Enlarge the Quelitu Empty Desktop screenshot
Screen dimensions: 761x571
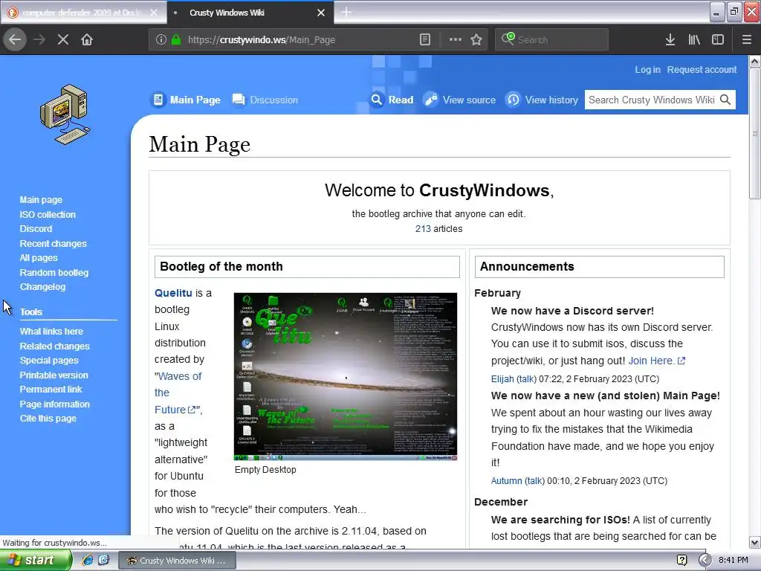coord(345,376)
